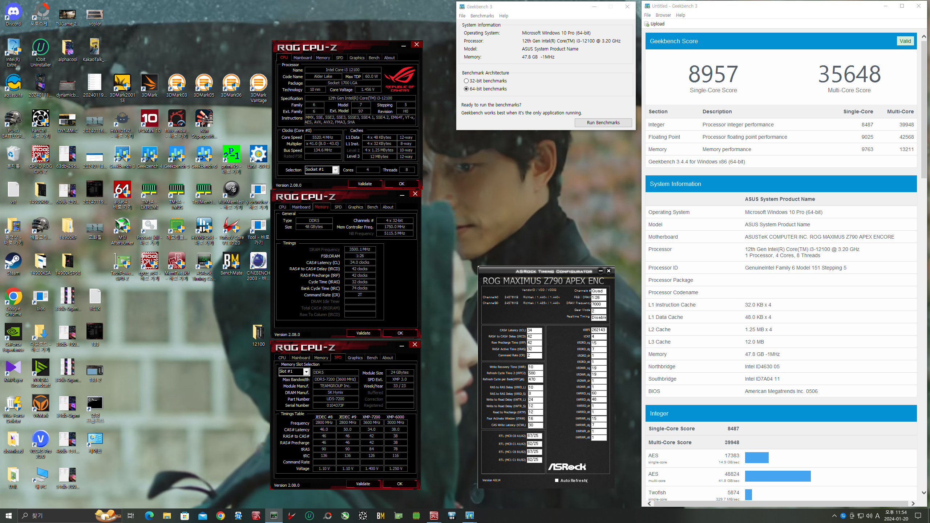930x523 pixels.
Task: Open the HWiNFO64 desktop shortcut
Action: [204, 231]
